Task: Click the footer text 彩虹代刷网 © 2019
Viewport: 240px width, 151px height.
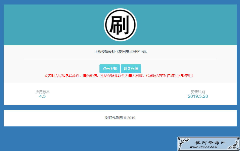Action: 120,118
